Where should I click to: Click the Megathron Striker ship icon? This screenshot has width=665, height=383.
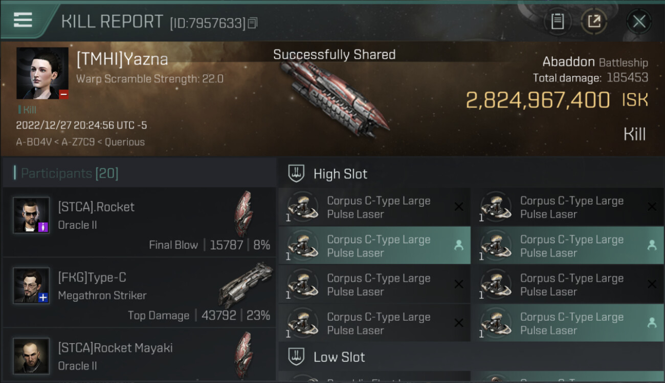click(246, 285)
